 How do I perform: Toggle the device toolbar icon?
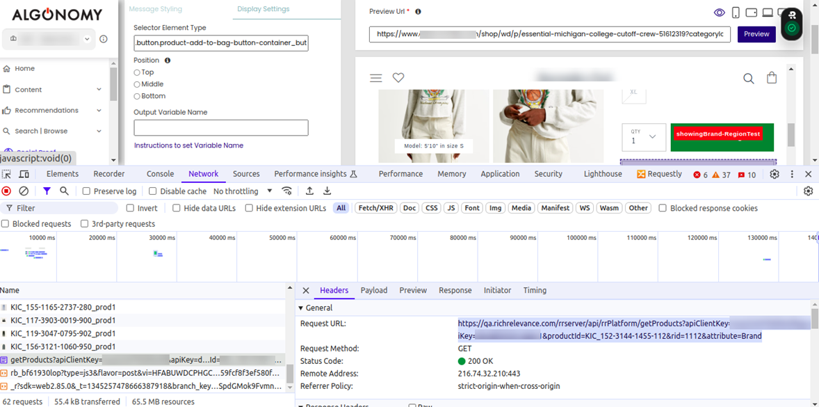click(x=24, y=174)
